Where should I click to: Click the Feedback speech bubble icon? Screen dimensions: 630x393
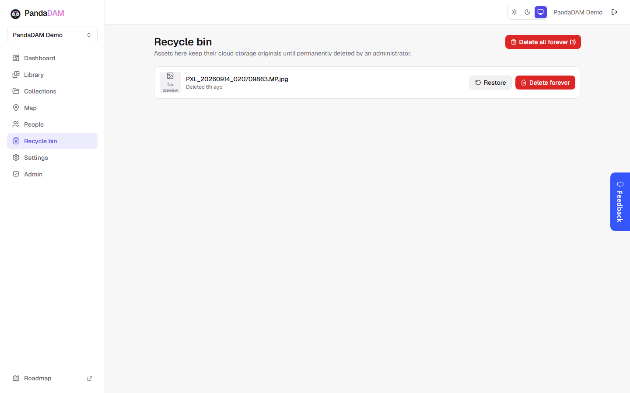[x=620, y=185]
